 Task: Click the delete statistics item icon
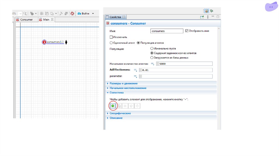125,106
